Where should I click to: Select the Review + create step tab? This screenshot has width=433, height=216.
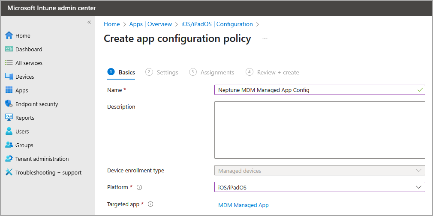pyautogui.click(x=272, y=72)
